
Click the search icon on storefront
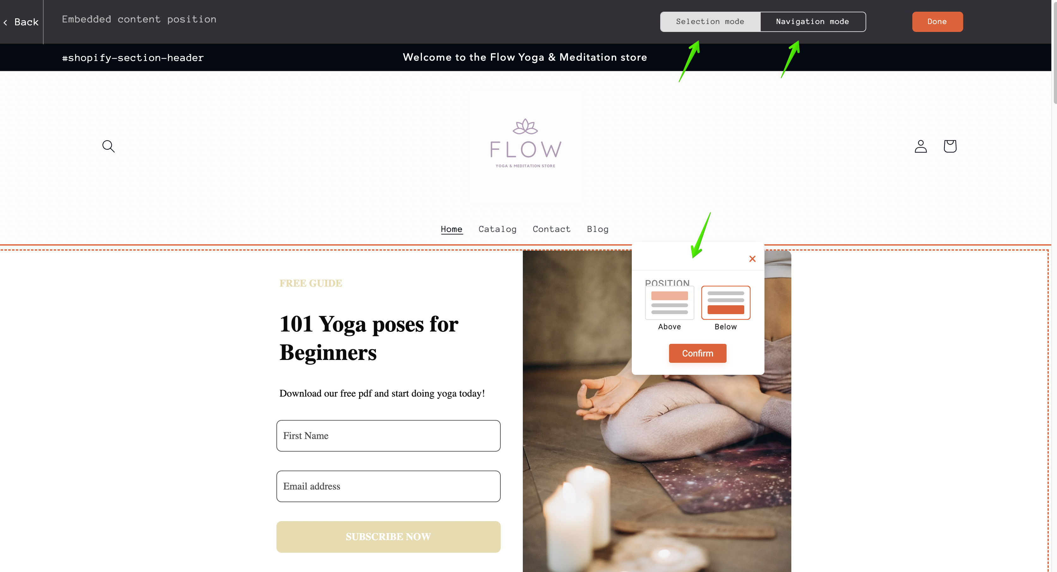pos(108,146)
